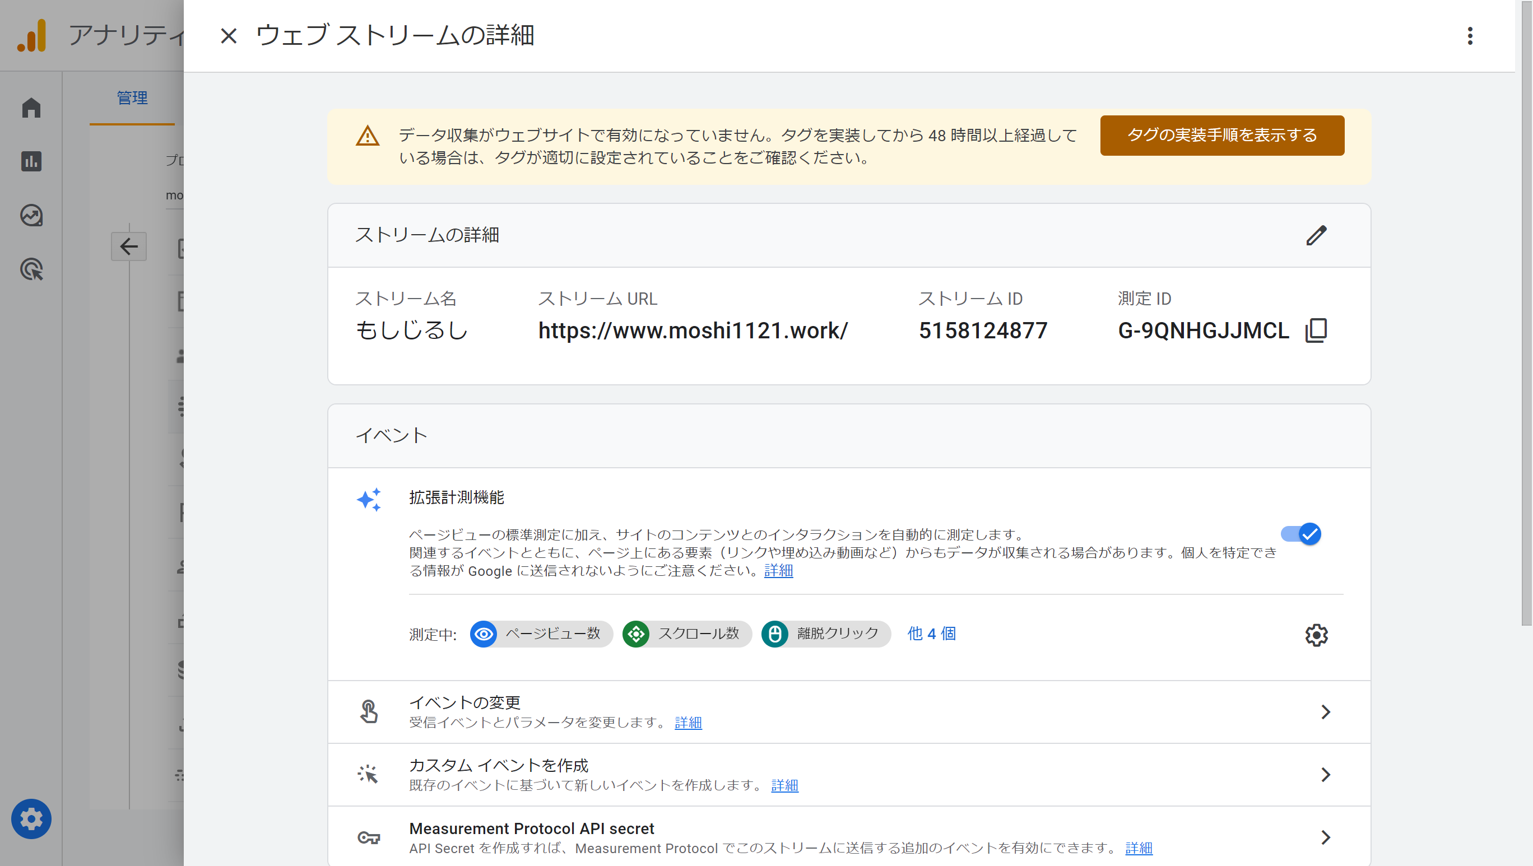Open enhanced measurement settings gear
Viewport: 1533px width, 866px height.
1316,635
